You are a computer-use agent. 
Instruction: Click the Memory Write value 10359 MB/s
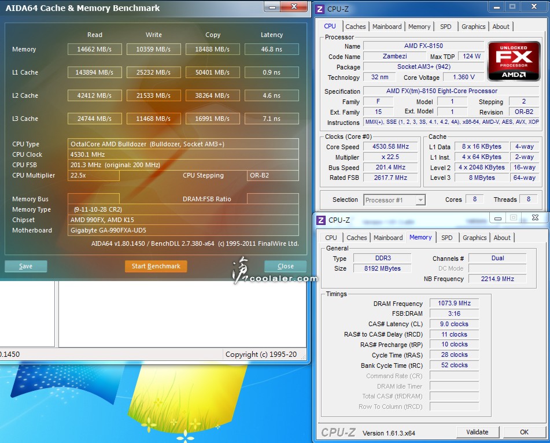(154, 50)
